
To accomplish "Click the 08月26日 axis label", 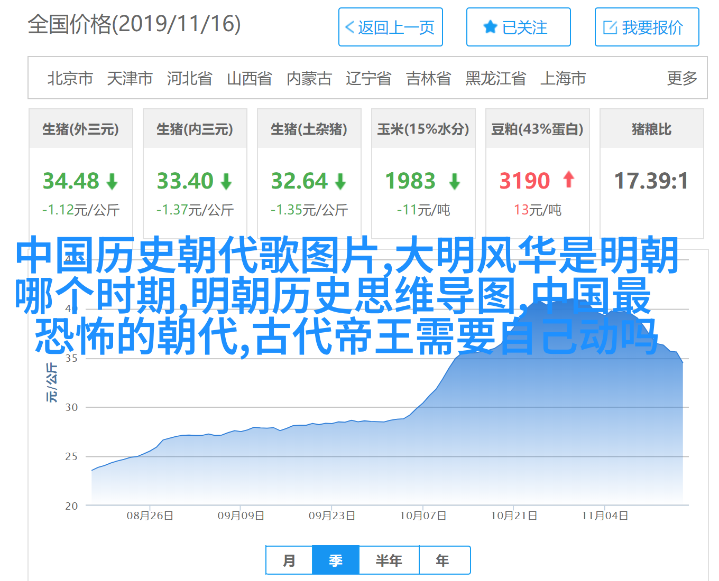I will (150, 516).
